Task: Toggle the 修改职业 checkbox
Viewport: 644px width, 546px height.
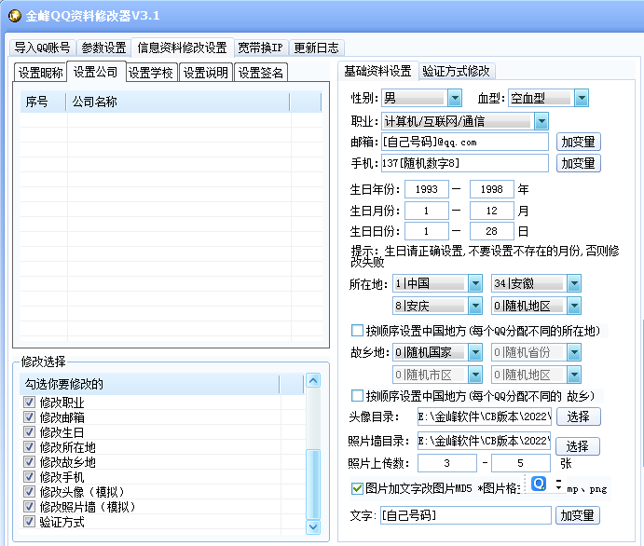Action: coord(29,402)
